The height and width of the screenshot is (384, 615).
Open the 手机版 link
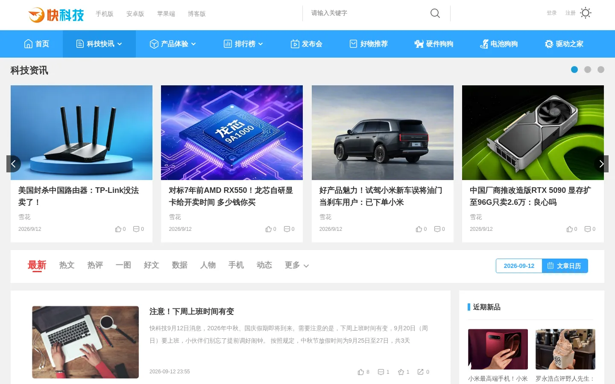[x=105, y=14]
